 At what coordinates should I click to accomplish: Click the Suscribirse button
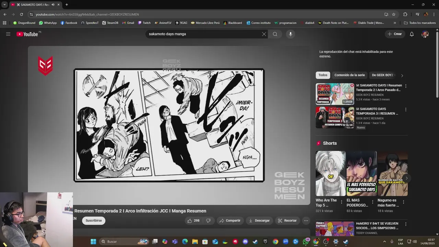click(x=94, y=221)
